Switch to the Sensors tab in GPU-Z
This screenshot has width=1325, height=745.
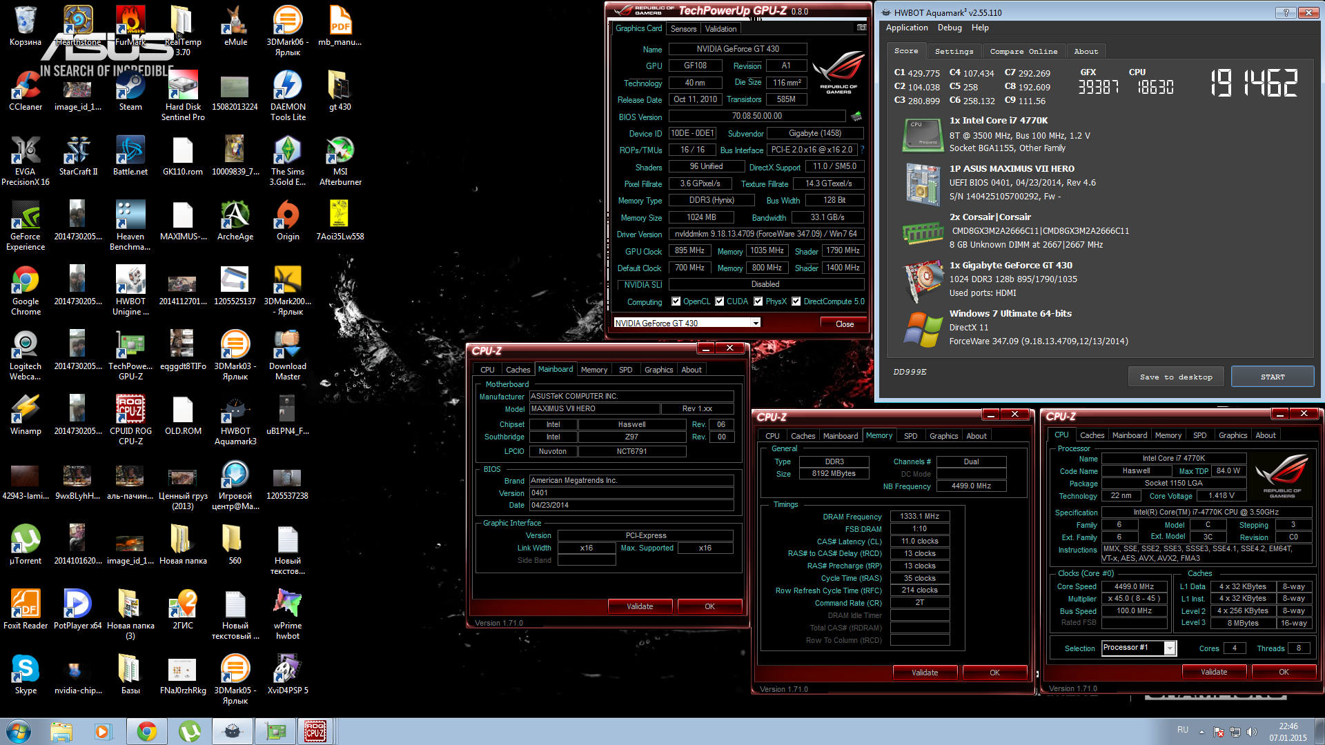683,29
